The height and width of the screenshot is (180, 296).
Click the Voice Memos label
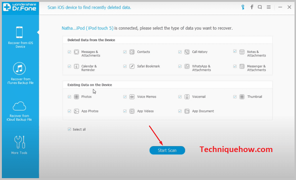(x=147, y=97)
